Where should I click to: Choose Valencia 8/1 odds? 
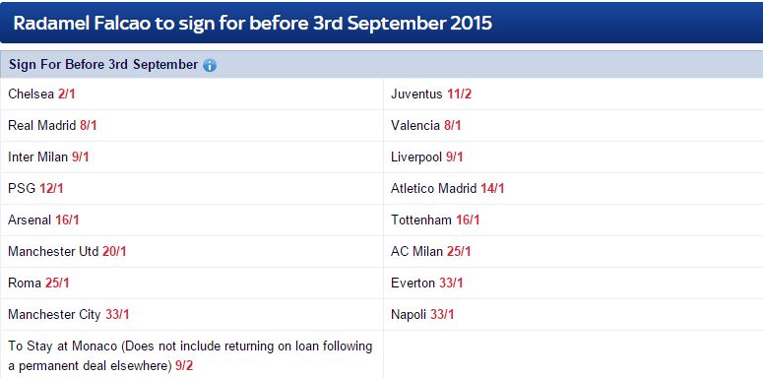click(453, 126)
